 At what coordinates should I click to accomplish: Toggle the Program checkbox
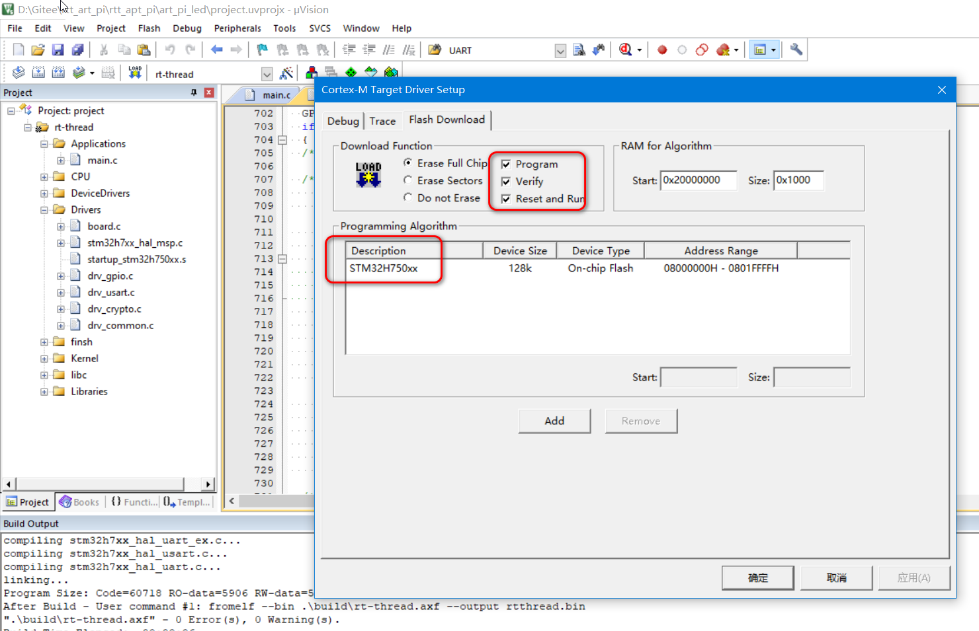pos(506,165)
